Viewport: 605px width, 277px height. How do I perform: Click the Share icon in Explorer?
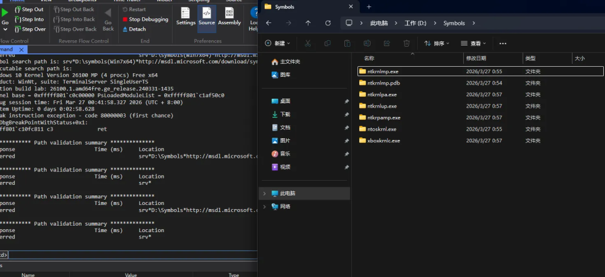[386, 43]
